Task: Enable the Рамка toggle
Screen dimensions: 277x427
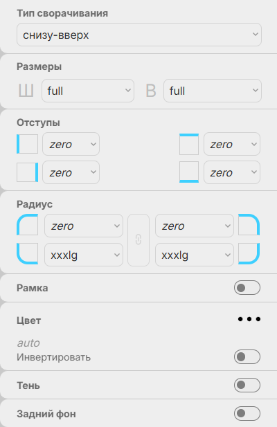Action: point(247,288)
